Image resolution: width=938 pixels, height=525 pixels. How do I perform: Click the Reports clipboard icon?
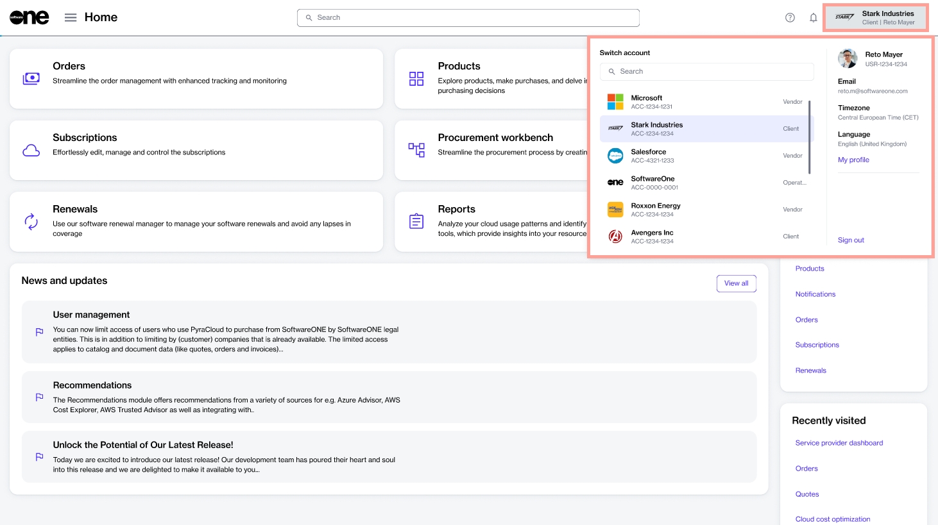click(416, 222)
